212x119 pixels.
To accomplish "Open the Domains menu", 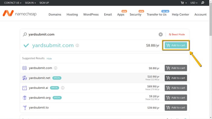I will (x=55, y=14).
